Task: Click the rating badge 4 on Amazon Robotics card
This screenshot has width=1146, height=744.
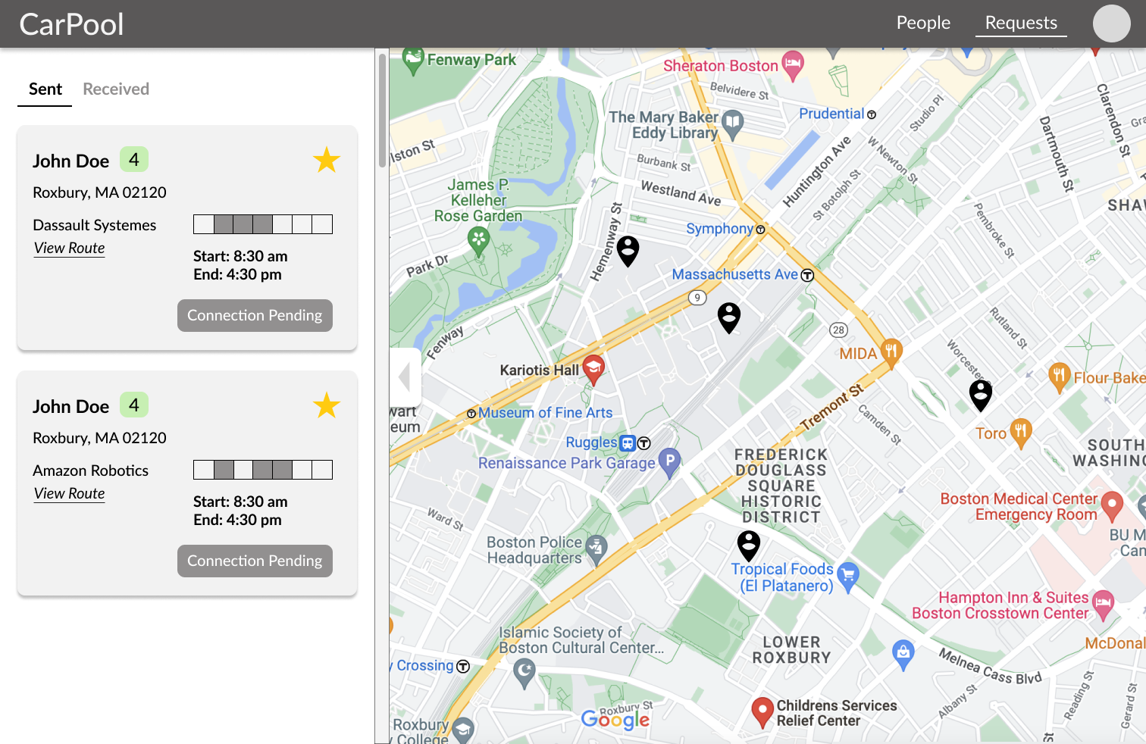Action: 134,405
